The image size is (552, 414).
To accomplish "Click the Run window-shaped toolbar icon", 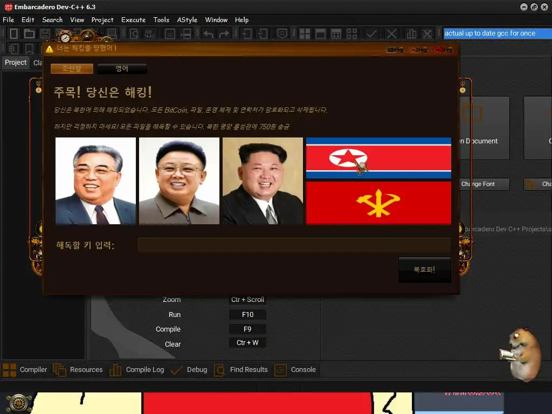I will 320,34.
